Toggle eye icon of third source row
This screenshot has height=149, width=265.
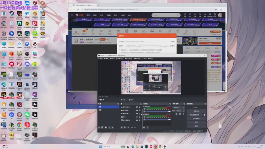(137, 114)
